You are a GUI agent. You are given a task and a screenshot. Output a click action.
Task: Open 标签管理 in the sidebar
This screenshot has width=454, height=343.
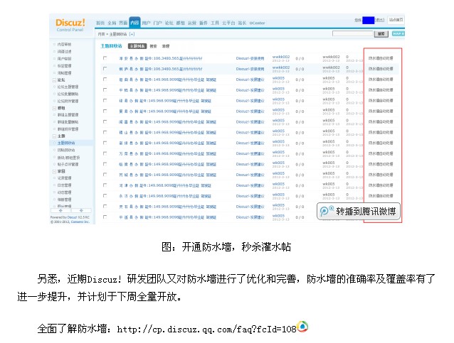click(64, 66)
